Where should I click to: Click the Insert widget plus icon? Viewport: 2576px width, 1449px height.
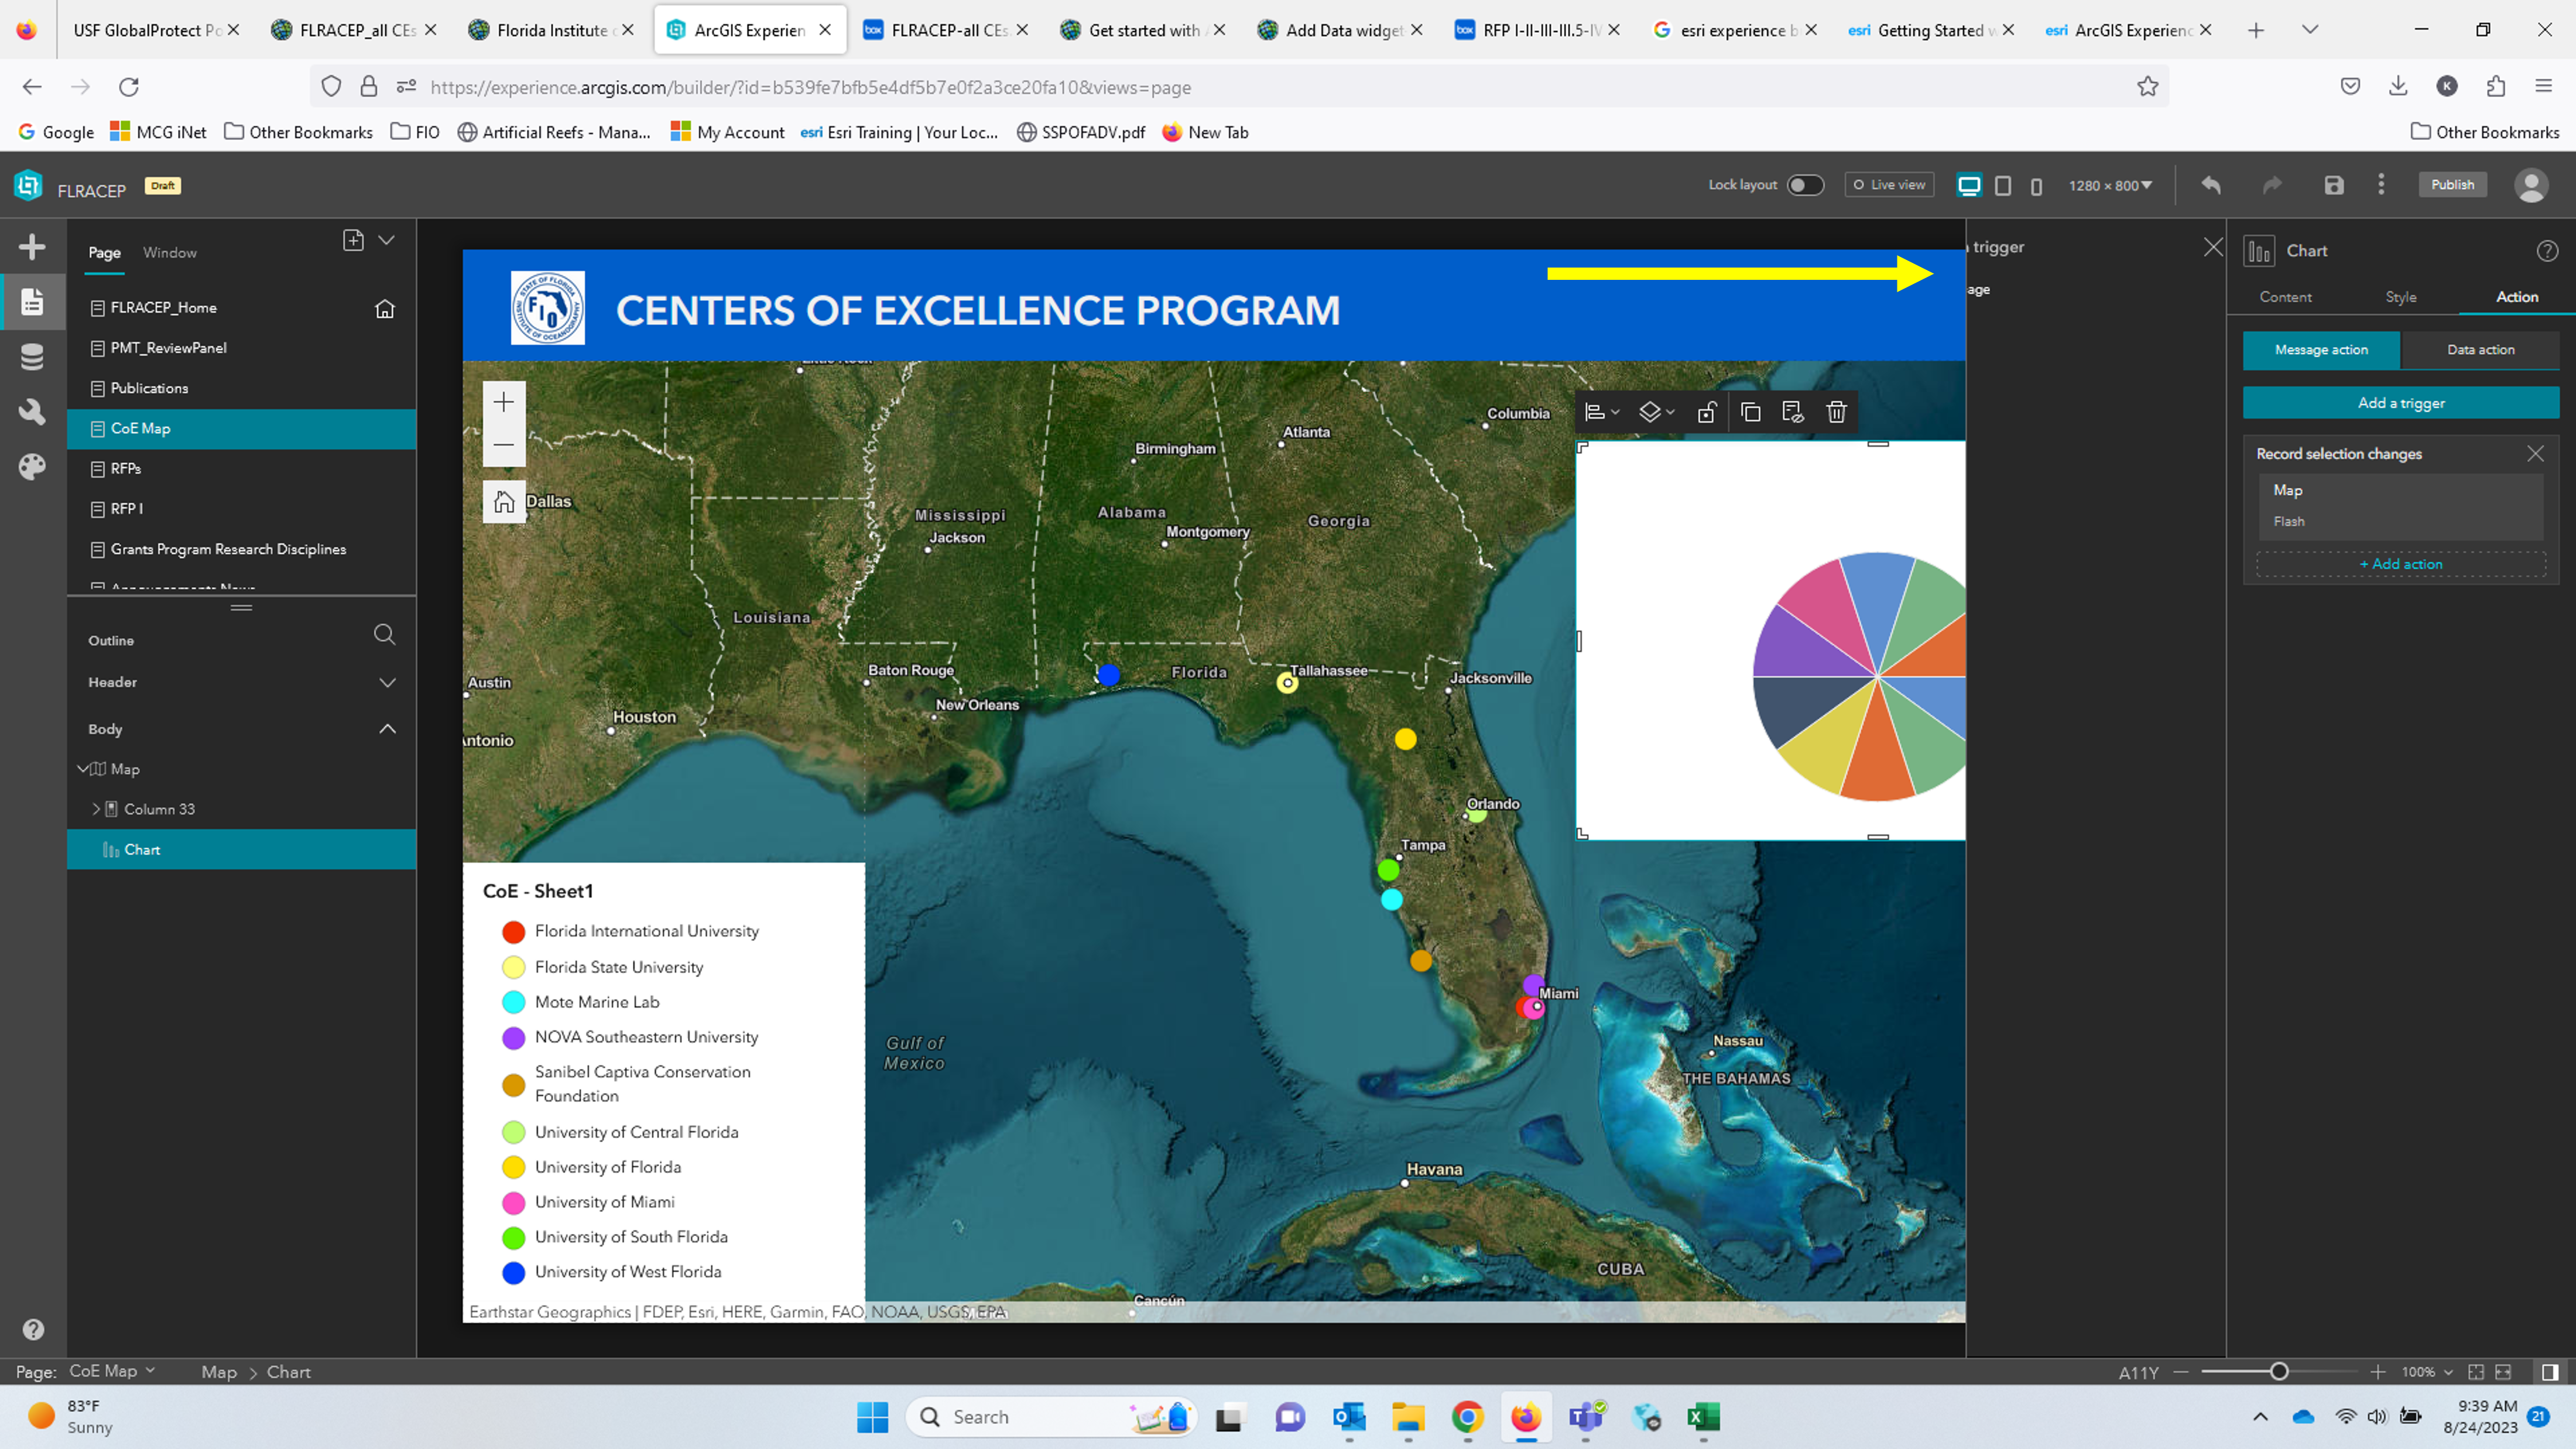(x=32, y=247)
